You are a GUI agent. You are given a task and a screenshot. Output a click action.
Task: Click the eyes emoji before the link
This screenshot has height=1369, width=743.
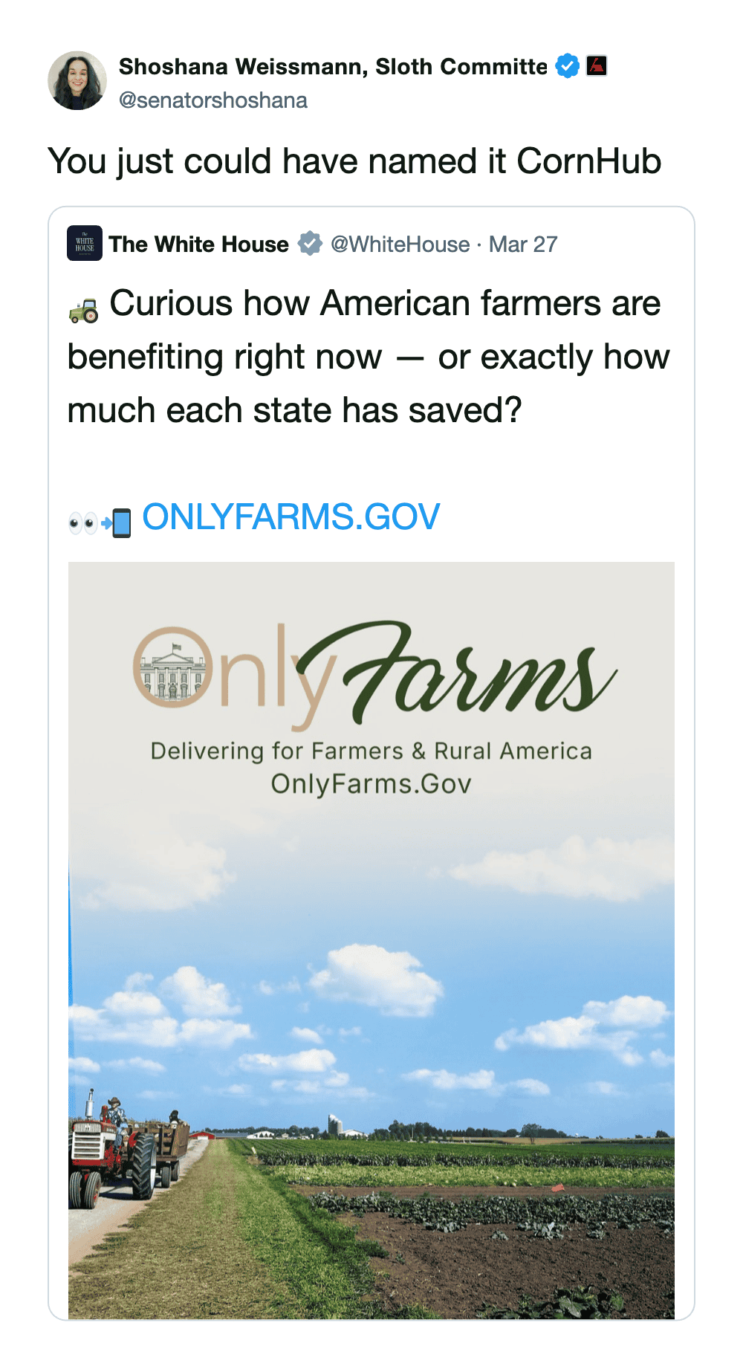[x=82, y=523]
